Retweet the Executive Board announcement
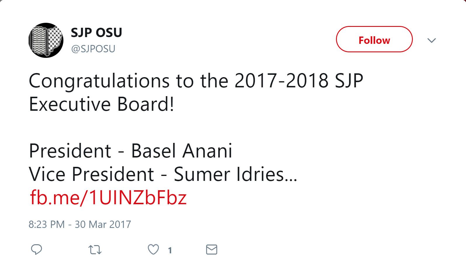 95,250
